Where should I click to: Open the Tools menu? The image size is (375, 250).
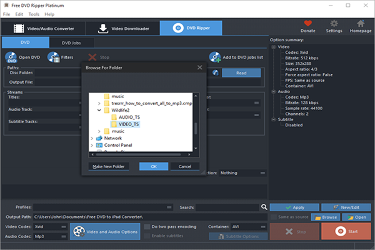(32, 13)
